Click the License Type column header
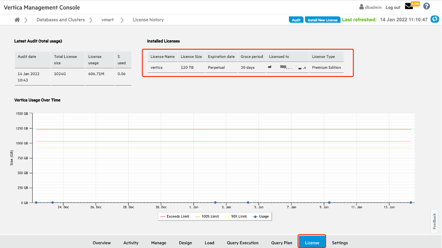Viewport: 442px width, 248px height. point(326,57)
